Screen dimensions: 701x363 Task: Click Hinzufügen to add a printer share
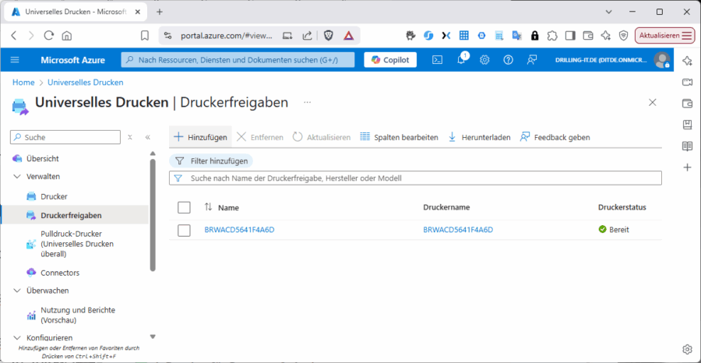pos(200,137)
